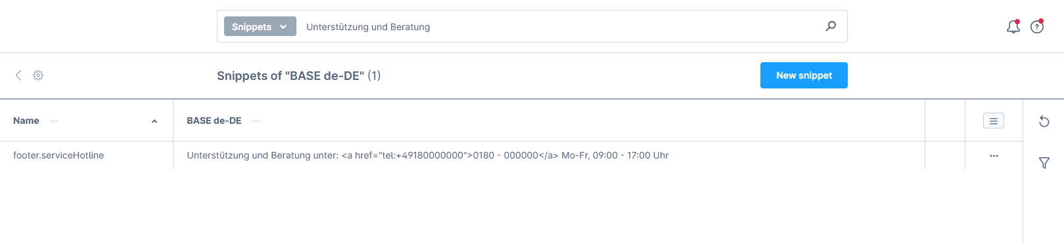Open Name column options dots
Image resolution: width=1064 pixels, height=243 pixels.
pyautogui.click(x=55, y=121)
